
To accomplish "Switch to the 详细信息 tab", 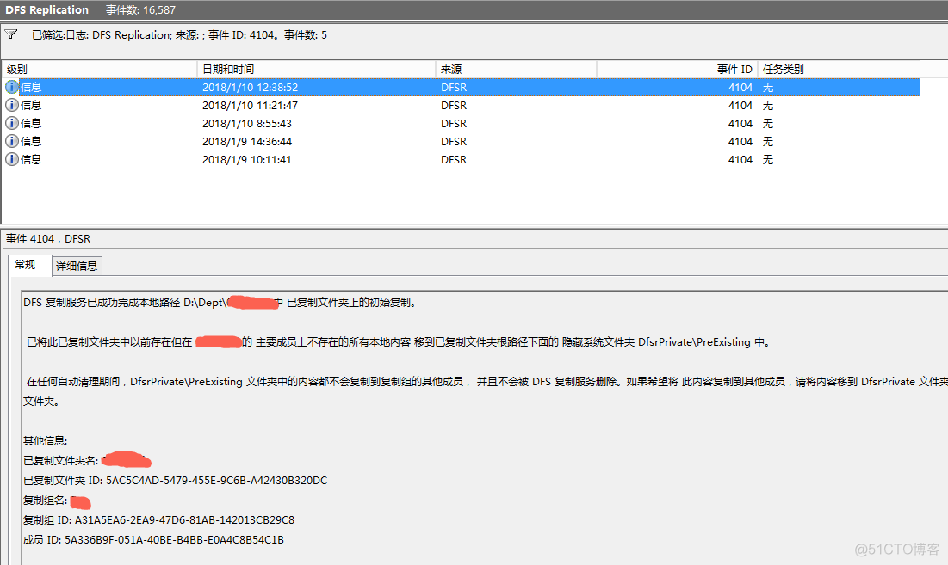I will coord(77,267).
